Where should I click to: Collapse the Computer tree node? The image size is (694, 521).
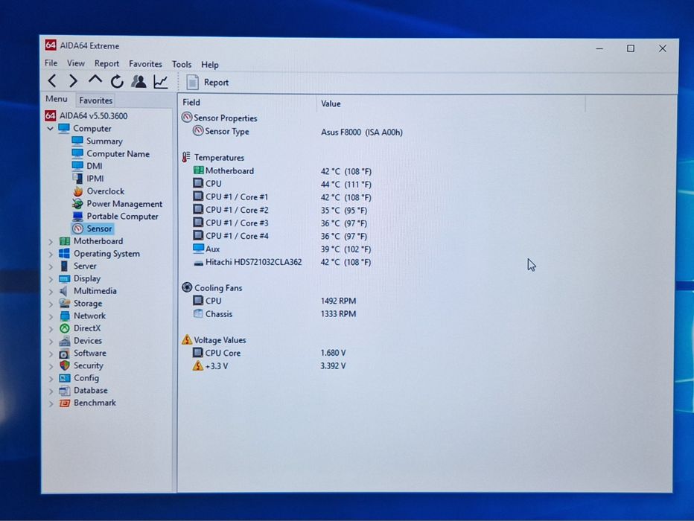[50, 129]
